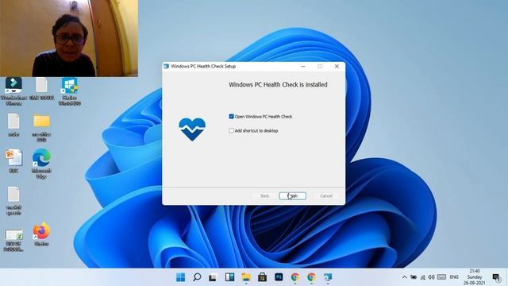Expand hidden system tray icons chevron

coord(404,277)
